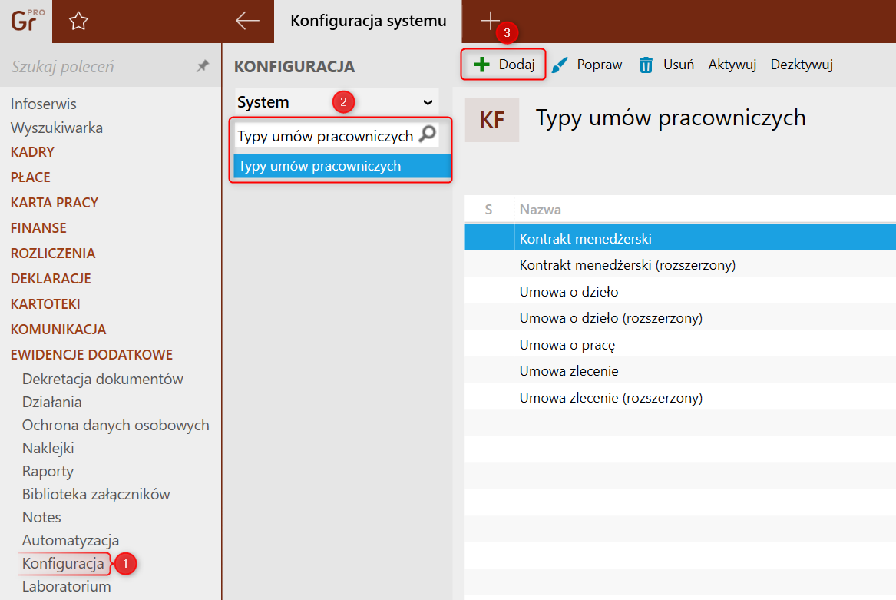Viewport: 896px width, 600px height.
Task: Open a new tab with plus icon
Action: pos(490,22)
